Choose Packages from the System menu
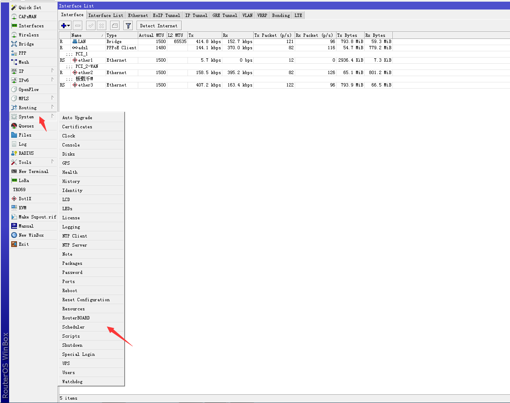510x403 pixels. [91, 263]
